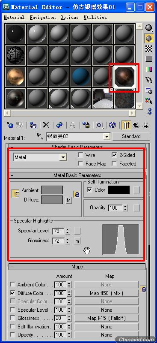Click the Go to Parent icon
This screenshot has height=343, width=157.
click(136, 125)
